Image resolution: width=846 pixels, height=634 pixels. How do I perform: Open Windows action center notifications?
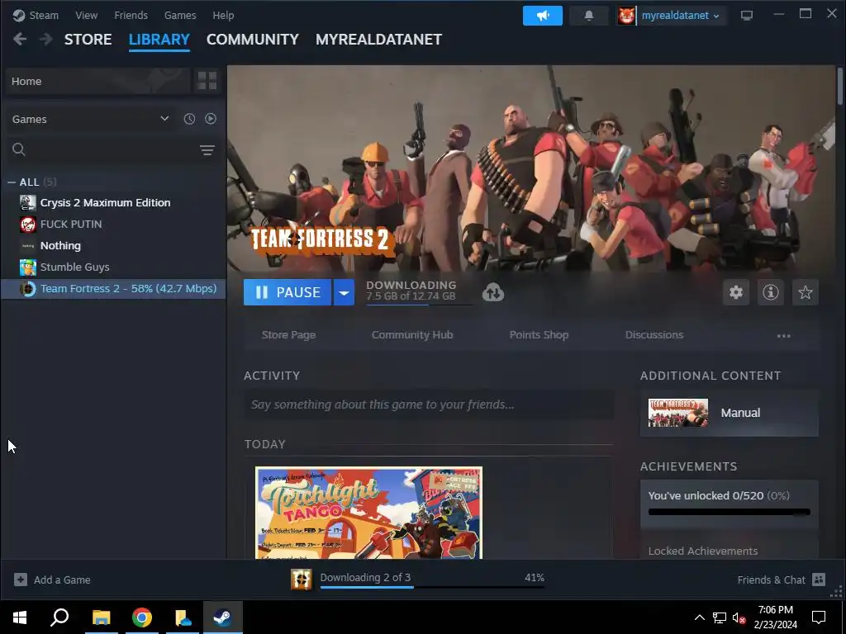(x=819, y=617)
